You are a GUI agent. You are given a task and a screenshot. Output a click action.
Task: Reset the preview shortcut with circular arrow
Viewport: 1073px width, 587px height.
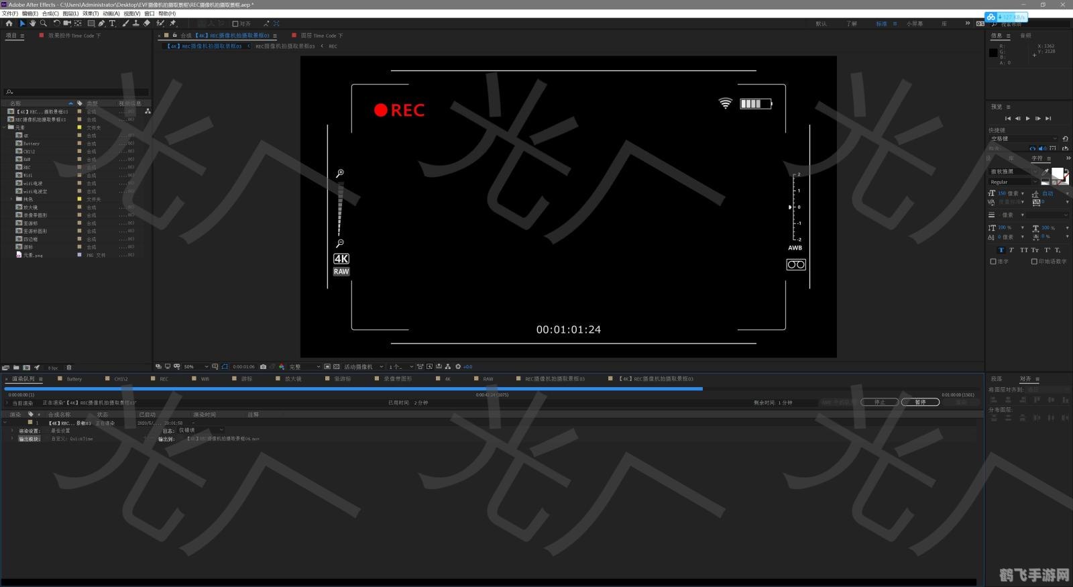point(1065,139)
